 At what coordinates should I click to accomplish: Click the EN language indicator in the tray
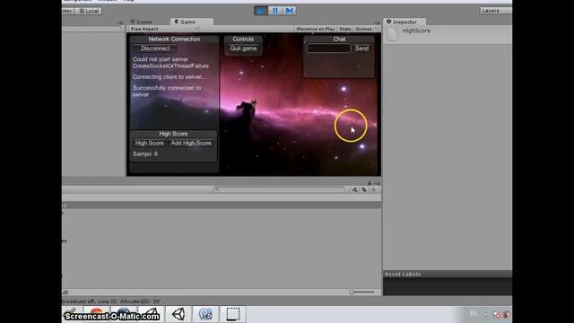474,313
